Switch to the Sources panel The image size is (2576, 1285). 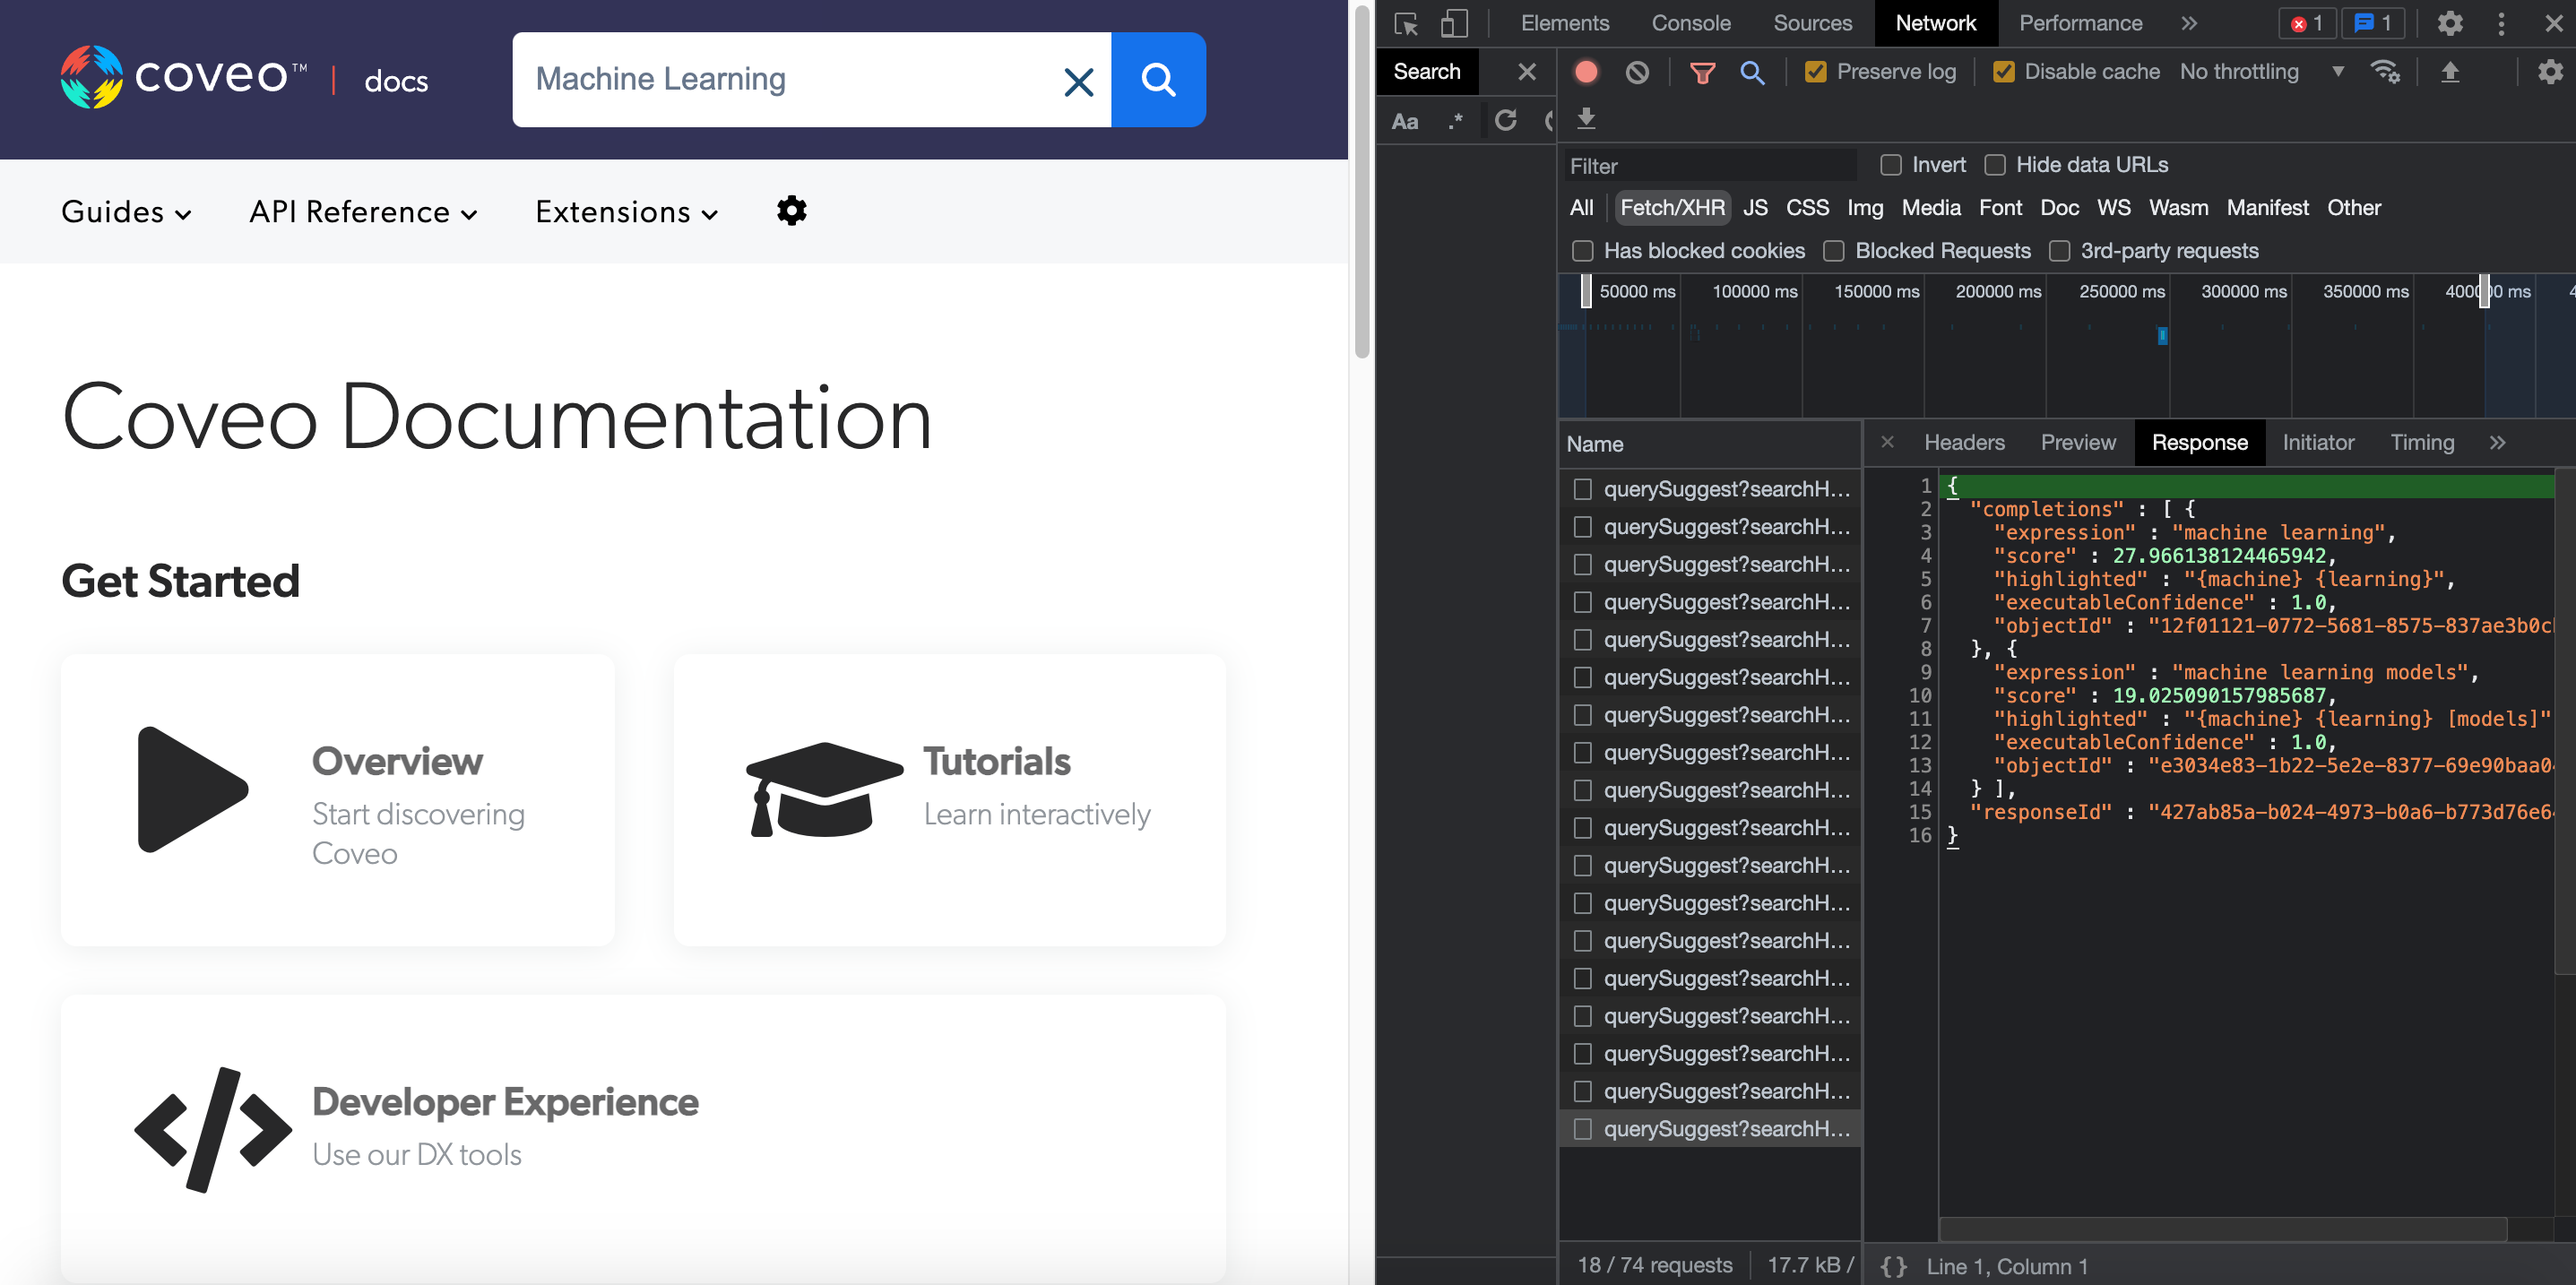click(1812, 23)
